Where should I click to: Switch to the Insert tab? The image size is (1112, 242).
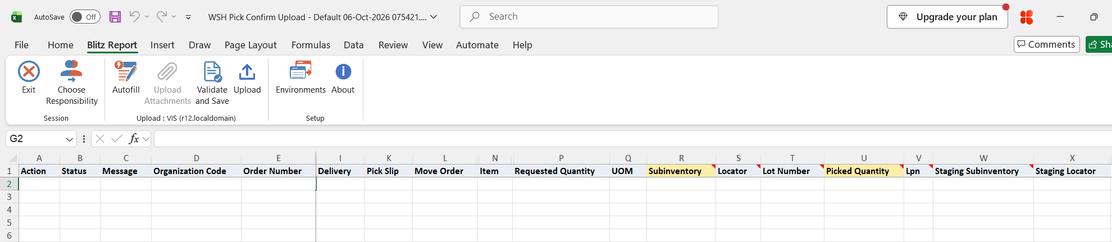coord(162,45)
